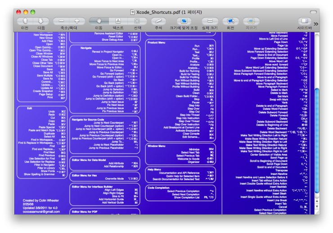Click the 'Clear Console' row

(198, 134)
